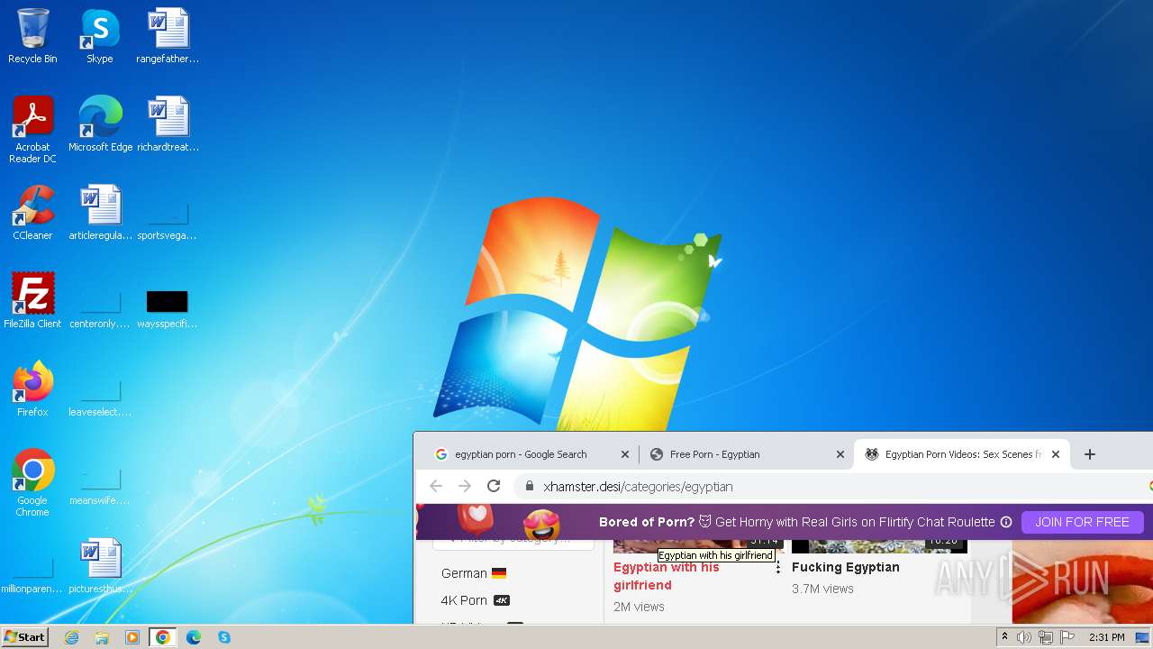Launch CCleaner from the desktop
Image resolution: width=1153 pixels, height=649 pixels.
32,213
